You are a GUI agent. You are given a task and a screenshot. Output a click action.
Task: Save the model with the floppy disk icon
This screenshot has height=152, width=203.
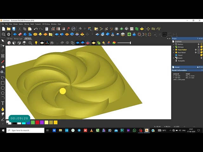tap(14, 29)
